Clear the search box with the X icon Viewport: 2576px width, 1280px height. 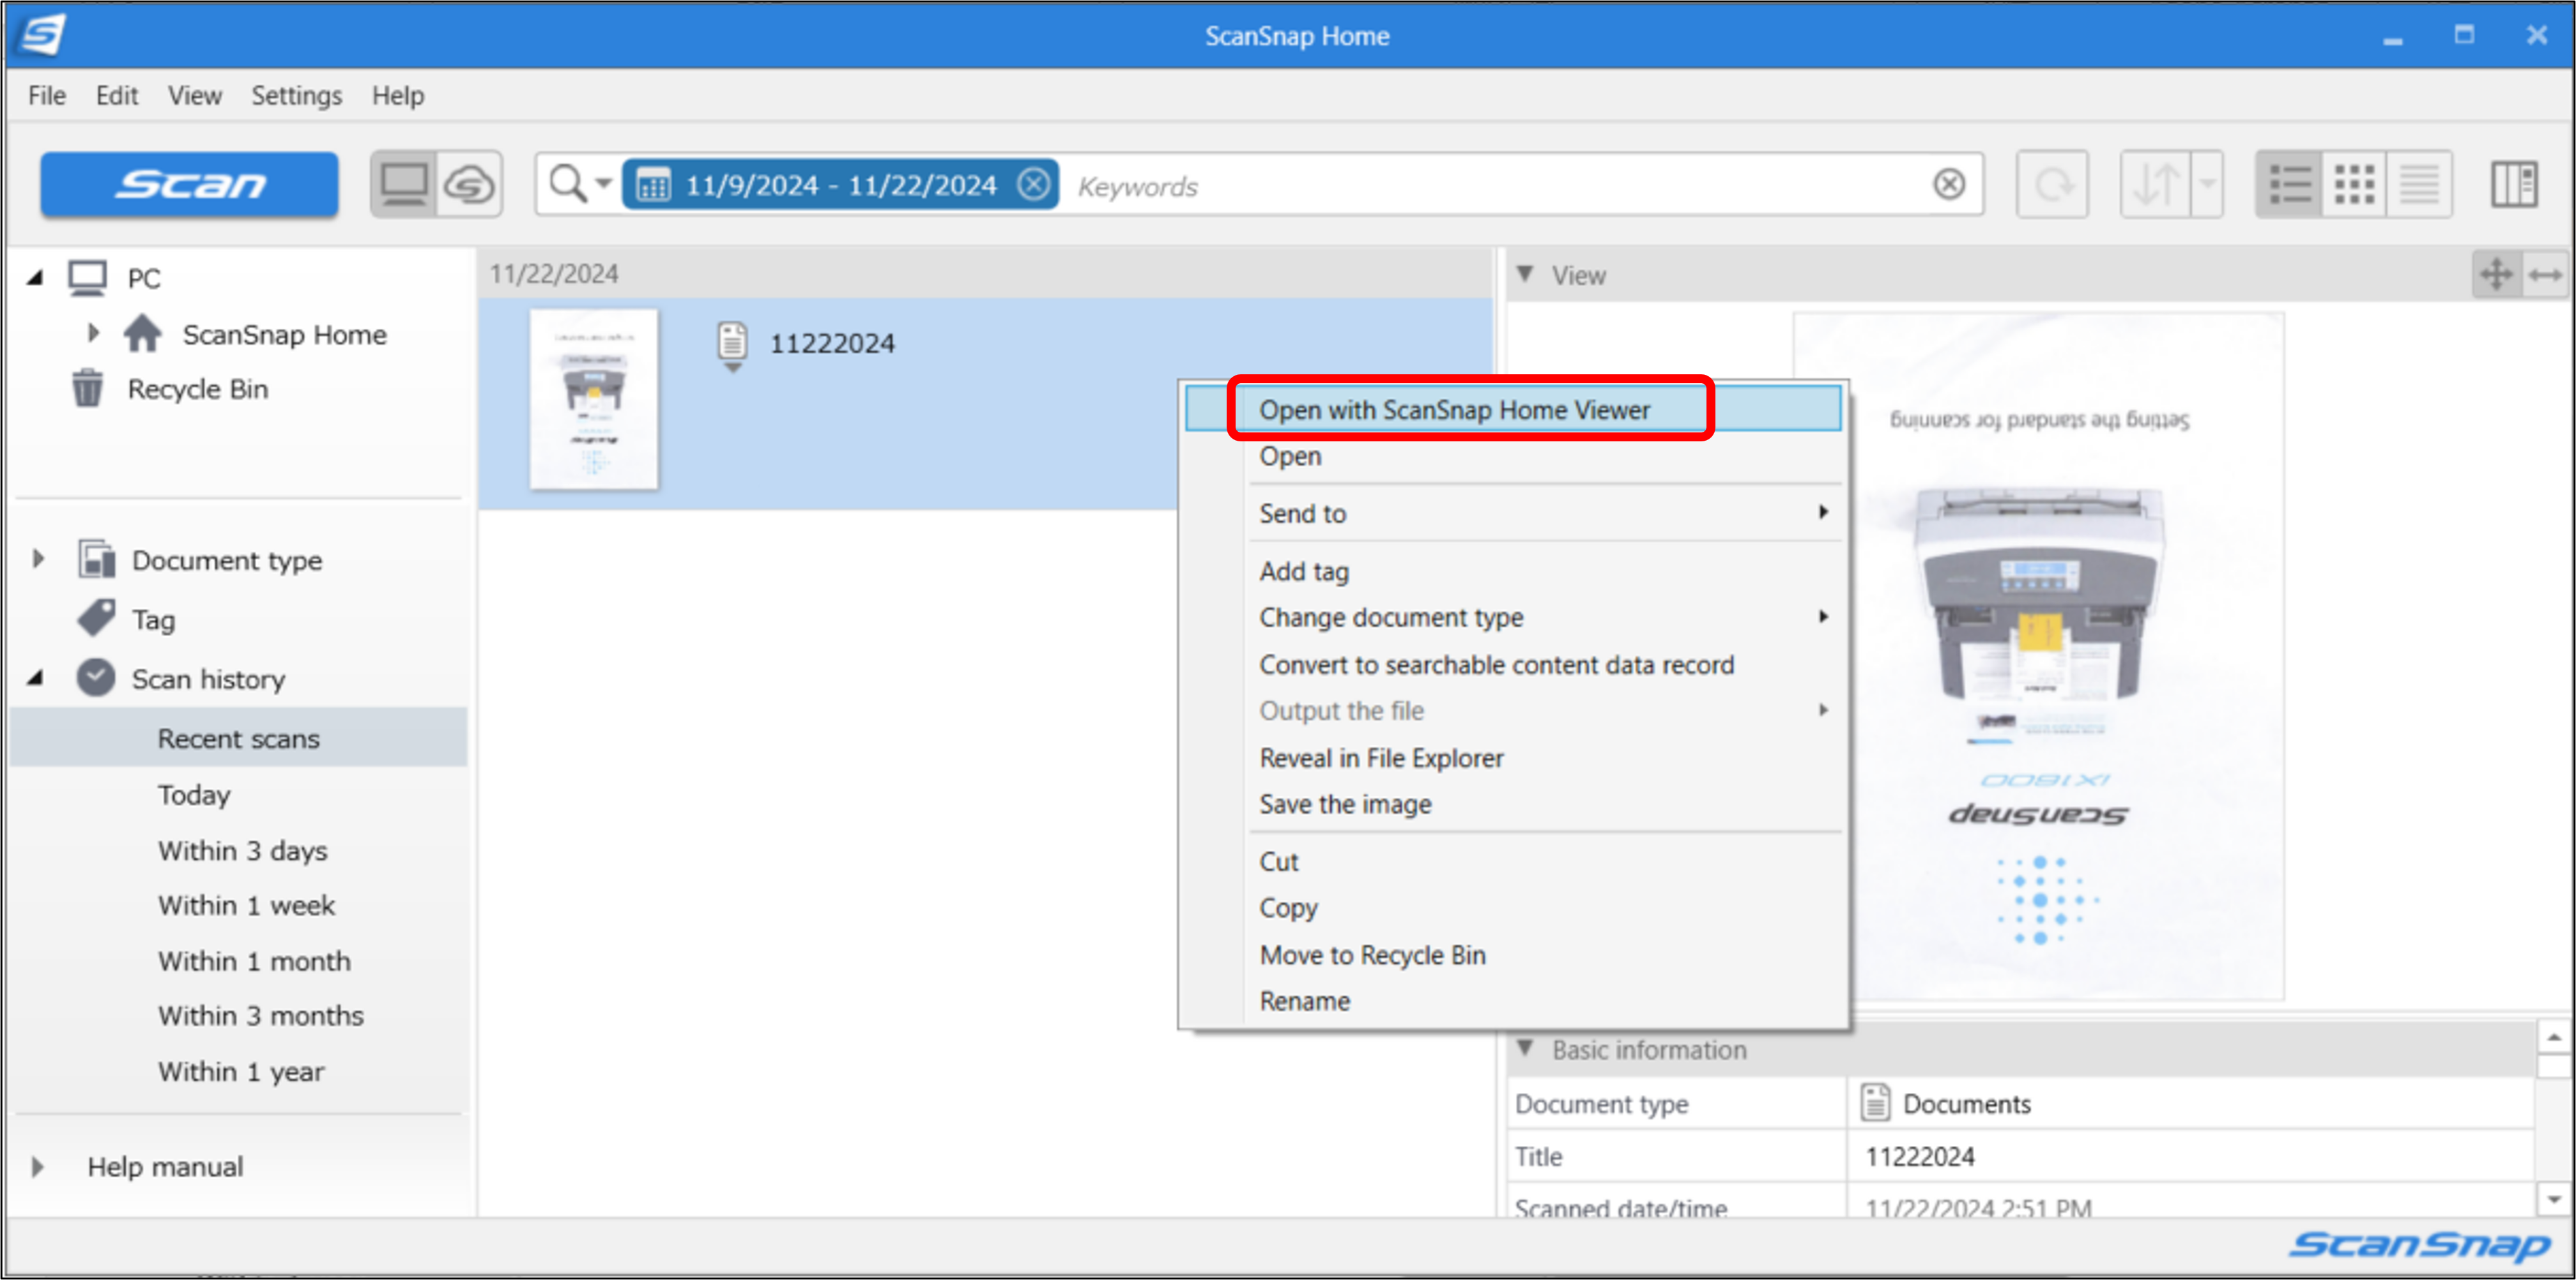(x=1949, y=184)
